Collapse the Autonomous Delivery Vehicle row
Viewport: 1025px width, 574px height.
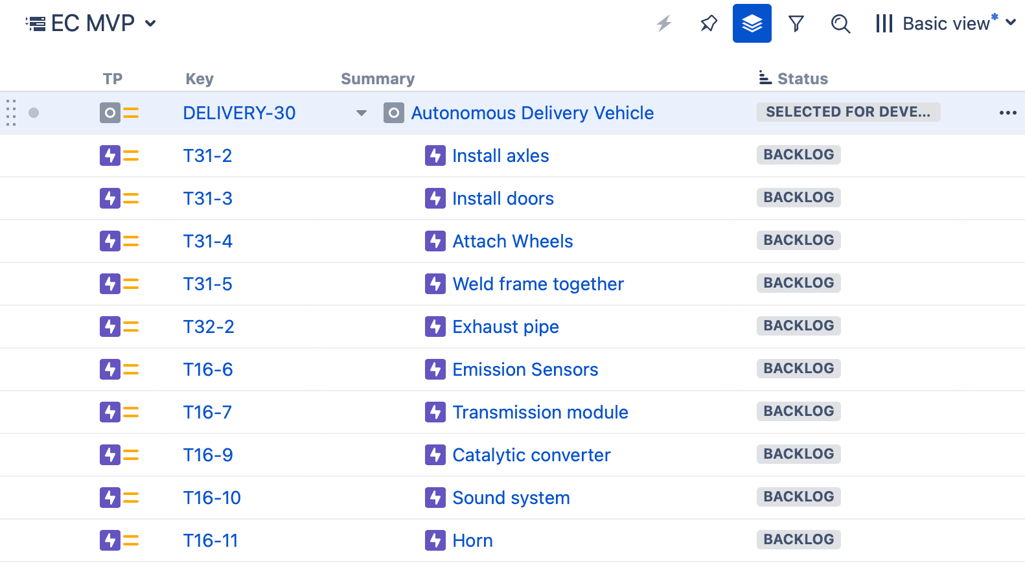coord(362,113)
